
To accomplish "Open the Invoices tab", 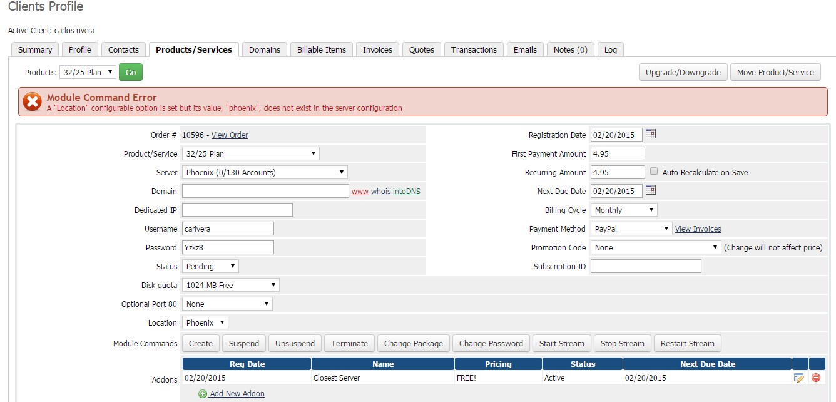I will pos(377,49).
